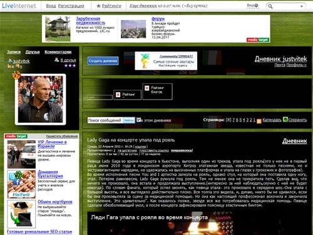Click the three-star rating icons
This screenshot has width=313, height=235.
pos(70,66)
